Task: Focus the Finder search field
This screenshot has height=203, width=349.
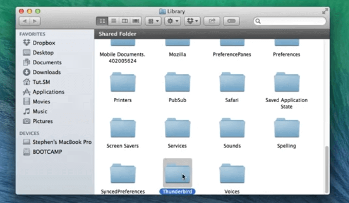Action: pos(289,21)
